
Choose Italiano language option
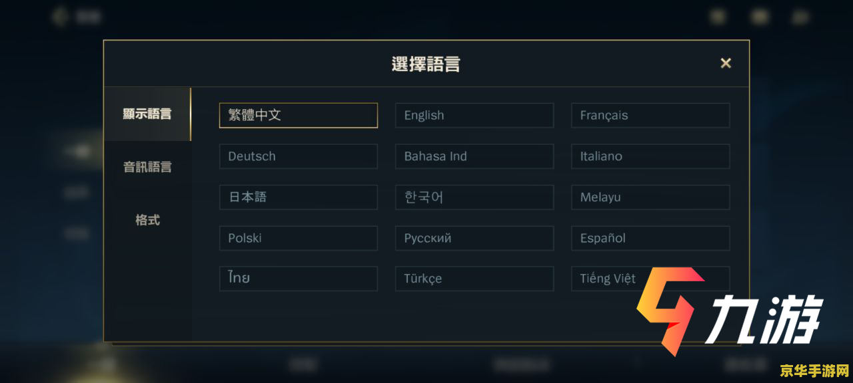[650, 156]
